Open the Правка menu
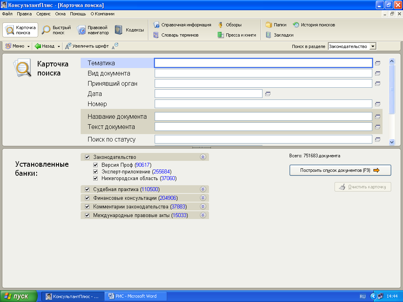403x302 pixels. (x=24, y=14)
